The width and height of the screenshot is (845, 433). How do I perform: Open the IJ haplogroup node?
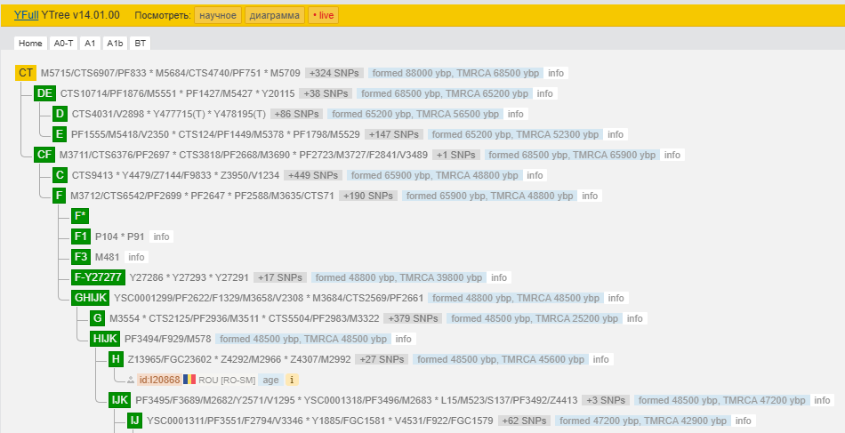click(134, 421)
